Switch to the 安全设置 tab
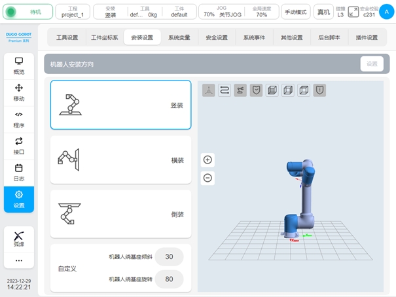This screenshot has height=297, width=396. click(217, 38)
